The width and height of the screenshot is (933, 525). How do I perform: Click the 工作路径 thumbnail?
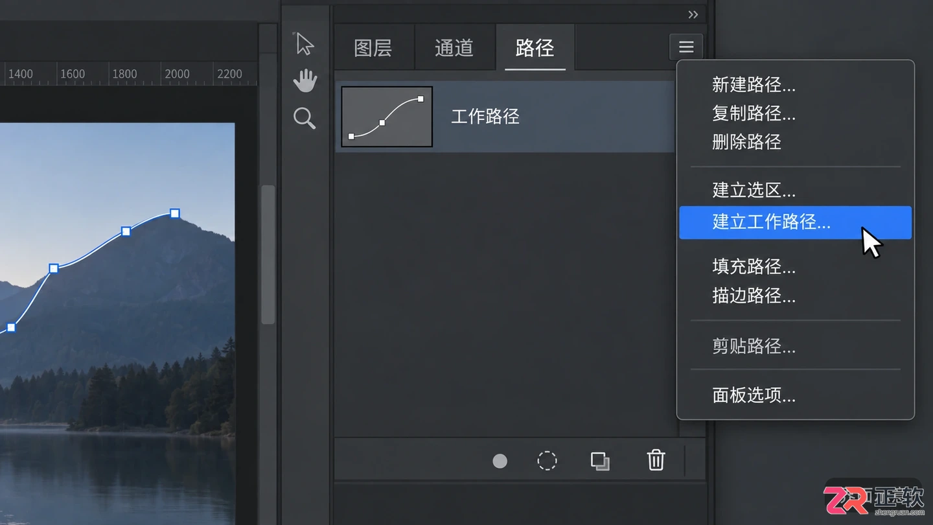387,117
